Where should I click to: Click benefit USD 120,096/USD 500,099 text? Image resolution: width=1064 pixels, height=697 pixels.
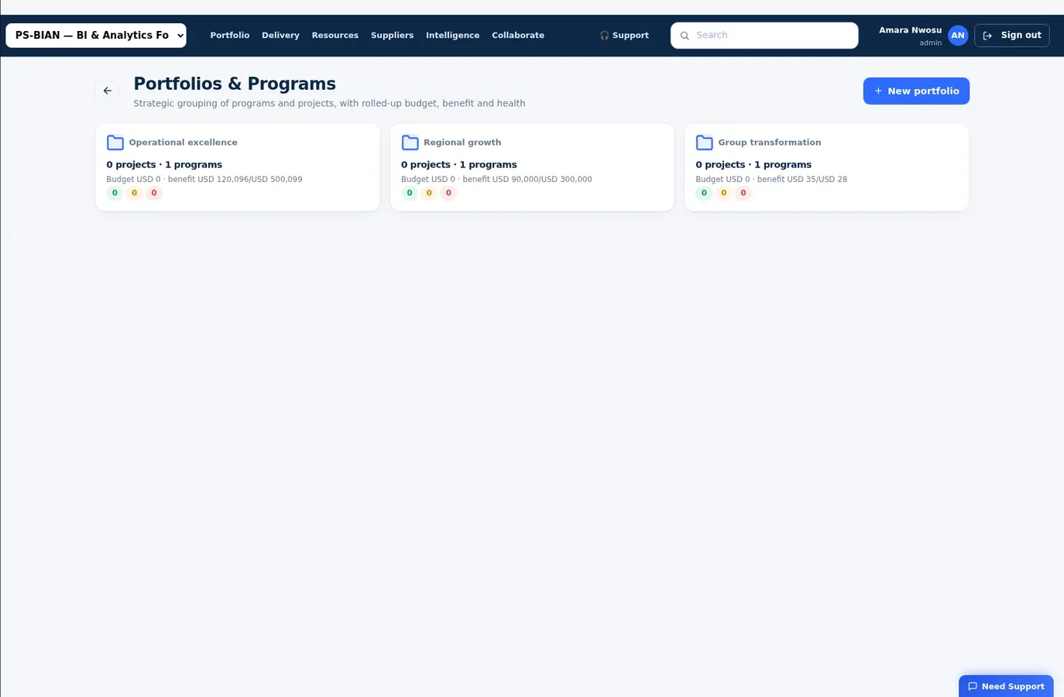click(x=235, y=180)
